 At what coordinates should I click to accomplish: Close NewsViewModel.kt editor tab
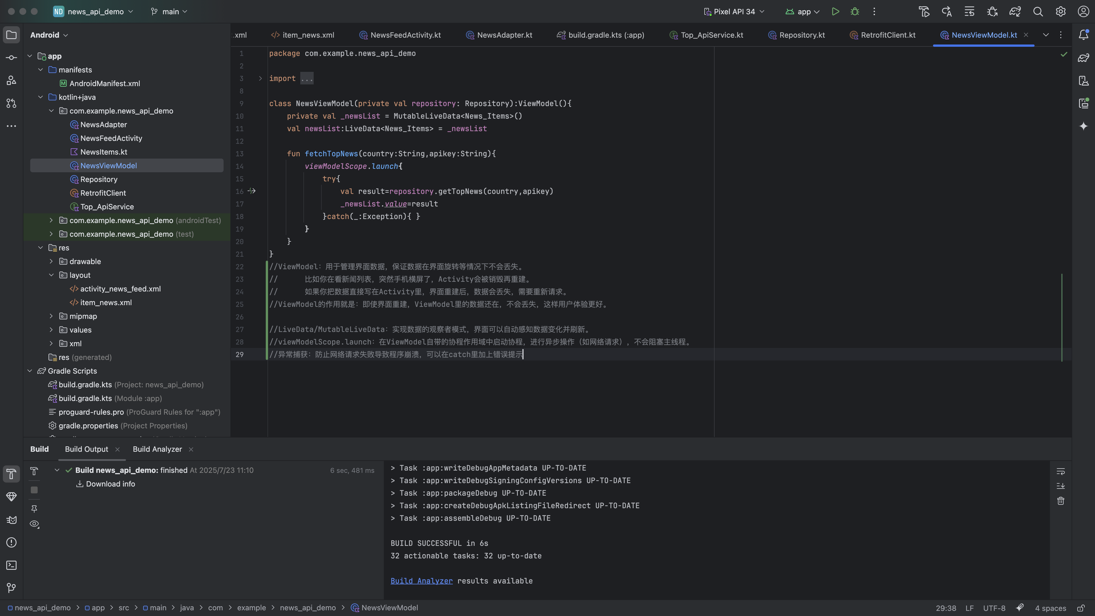click(x=1026, y=35)
